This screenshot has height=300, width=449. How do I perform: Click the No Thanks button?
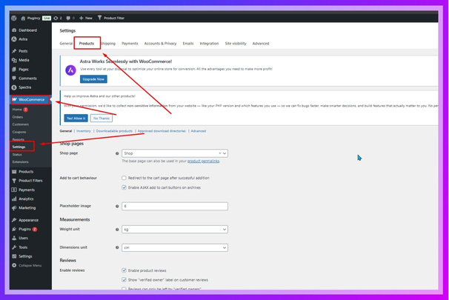click(x=102, y=119)
